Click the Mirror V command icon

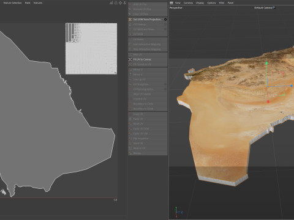click(130, 75)
